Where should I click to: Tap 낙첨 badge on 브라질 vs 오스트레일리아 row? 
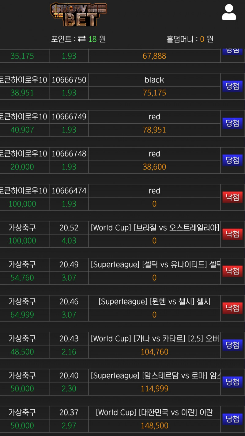pyautogui.click(x=232, y=234)
